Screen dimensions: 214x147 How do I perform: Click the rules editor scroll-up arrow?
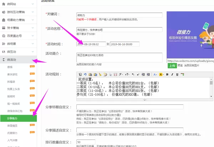click(x=211, y=79)
